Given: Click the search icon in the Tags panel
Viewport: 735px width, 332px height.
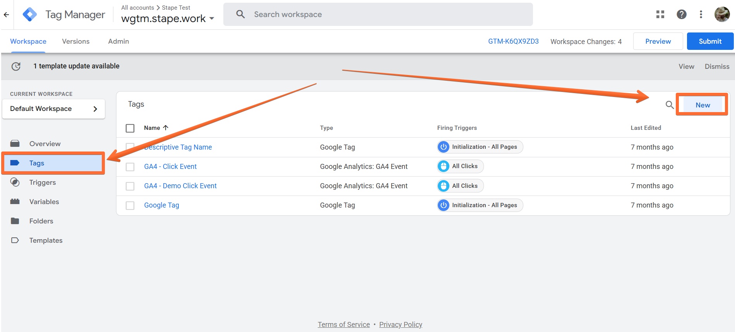Looking at the screenshot, I should coord(670,105).
